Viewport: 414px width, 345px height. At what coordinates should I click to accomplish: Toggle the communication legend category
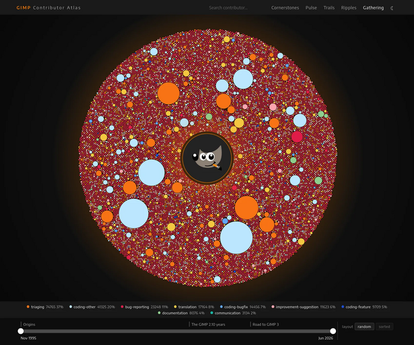233,313
